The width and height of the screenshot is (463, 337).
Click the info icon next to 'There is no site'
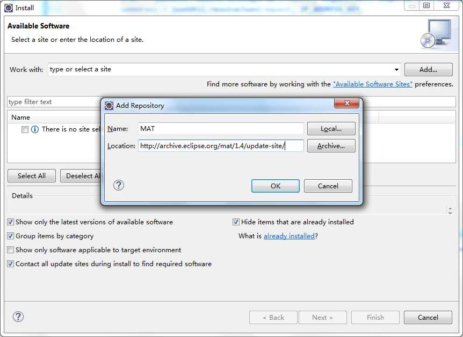coord(35,129)
